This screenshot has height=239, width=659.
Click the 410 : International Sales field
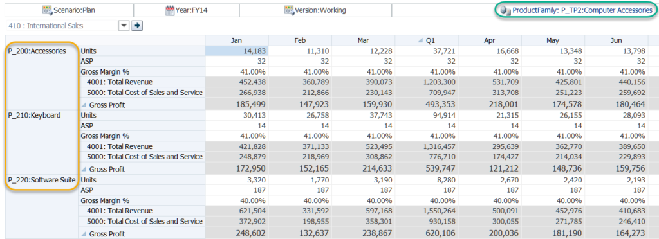pos(62,26)
